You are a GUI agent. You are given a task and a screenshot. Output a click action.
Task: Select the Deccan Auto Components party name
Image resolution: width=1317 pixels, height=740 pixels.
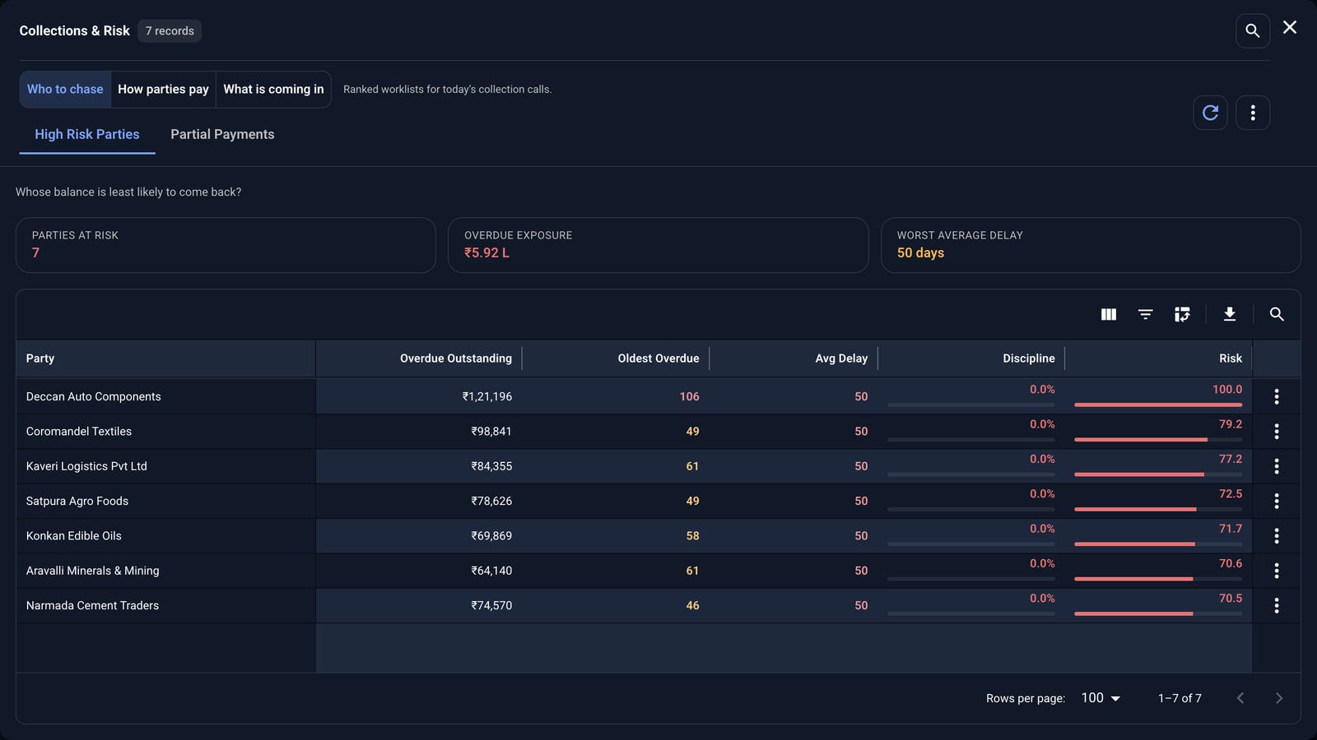pos(93,396)
